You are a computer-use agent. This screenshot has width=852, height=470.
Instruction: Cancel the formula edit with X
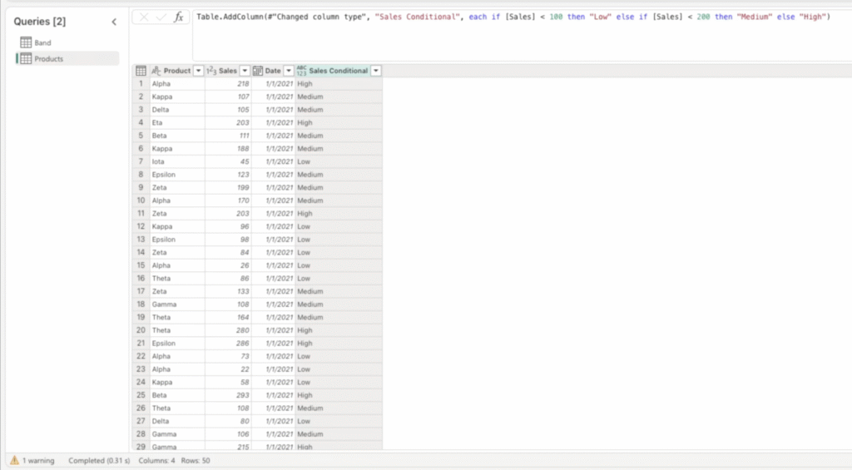click(x=144, y=17)
